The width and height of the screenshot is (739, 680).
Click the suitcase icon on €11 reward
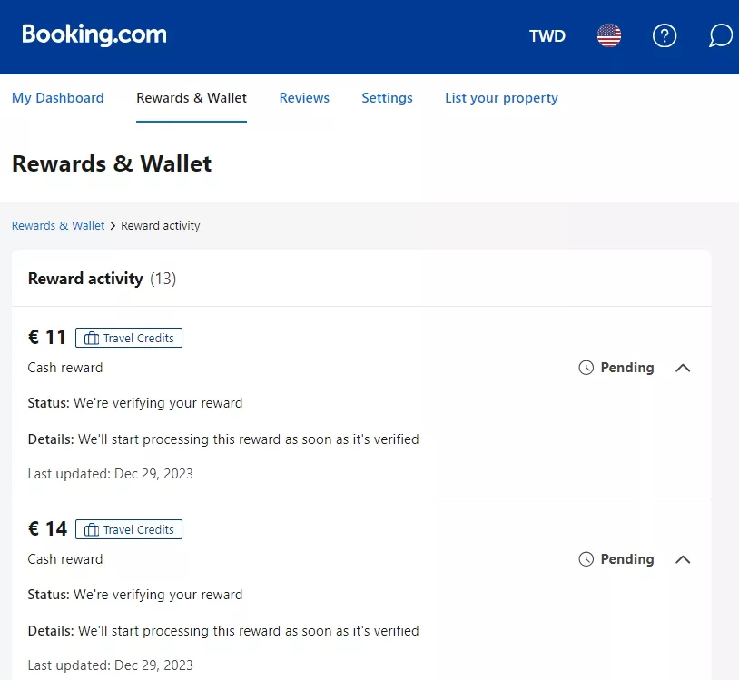coord(91,339)
